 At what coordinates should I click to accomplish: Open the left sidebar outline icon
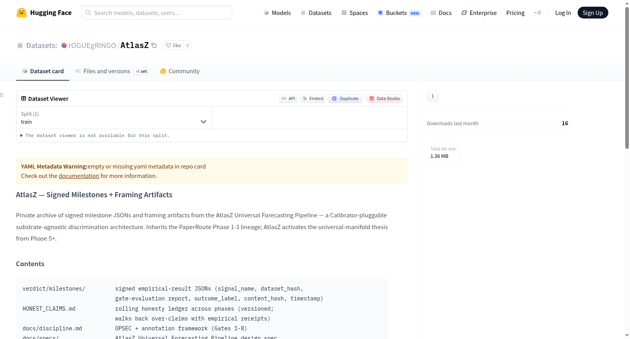click(2, 95)
